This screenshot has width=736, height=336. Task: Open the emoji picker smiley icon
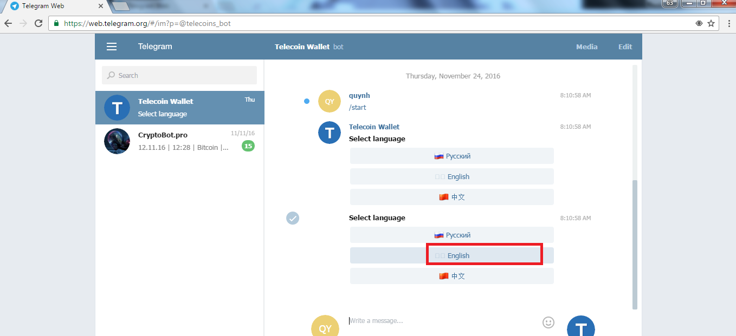(548, 322)
